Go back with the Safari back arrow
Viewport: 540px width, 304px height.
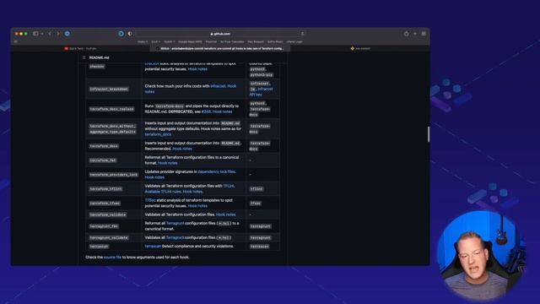(x=50, y=34)
